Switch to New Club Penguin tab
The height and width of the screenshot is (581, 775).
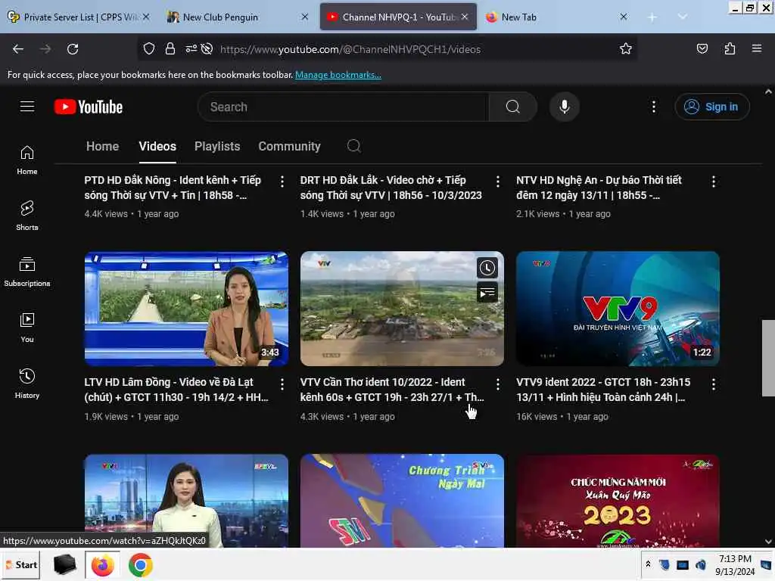click(x=237, y=17)
